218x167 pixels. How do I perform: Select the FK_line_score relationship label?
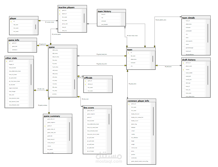(85, 99)
